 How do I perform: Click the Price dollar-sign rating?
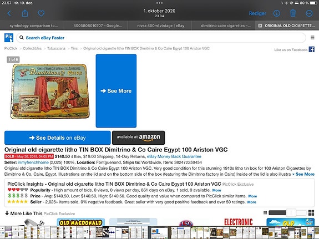coord(18,196)
